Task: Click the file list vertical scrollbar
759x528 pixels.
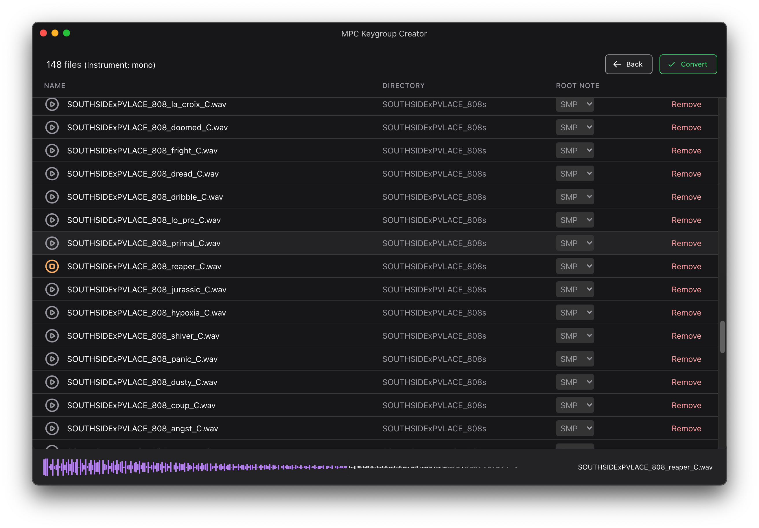Action: (722, 336)
